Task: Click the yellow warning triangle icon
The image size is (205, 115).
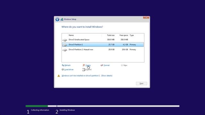Action: (59, 76)
